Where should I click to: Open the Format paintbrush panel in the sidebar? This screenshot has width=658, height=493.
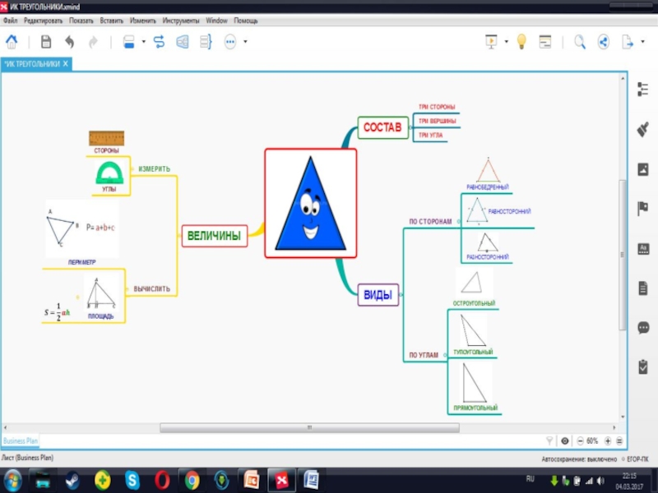(643, 129)
